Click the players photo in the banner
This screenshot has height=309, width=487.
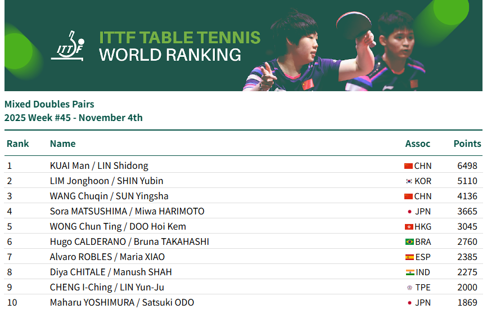coord(337,53)
